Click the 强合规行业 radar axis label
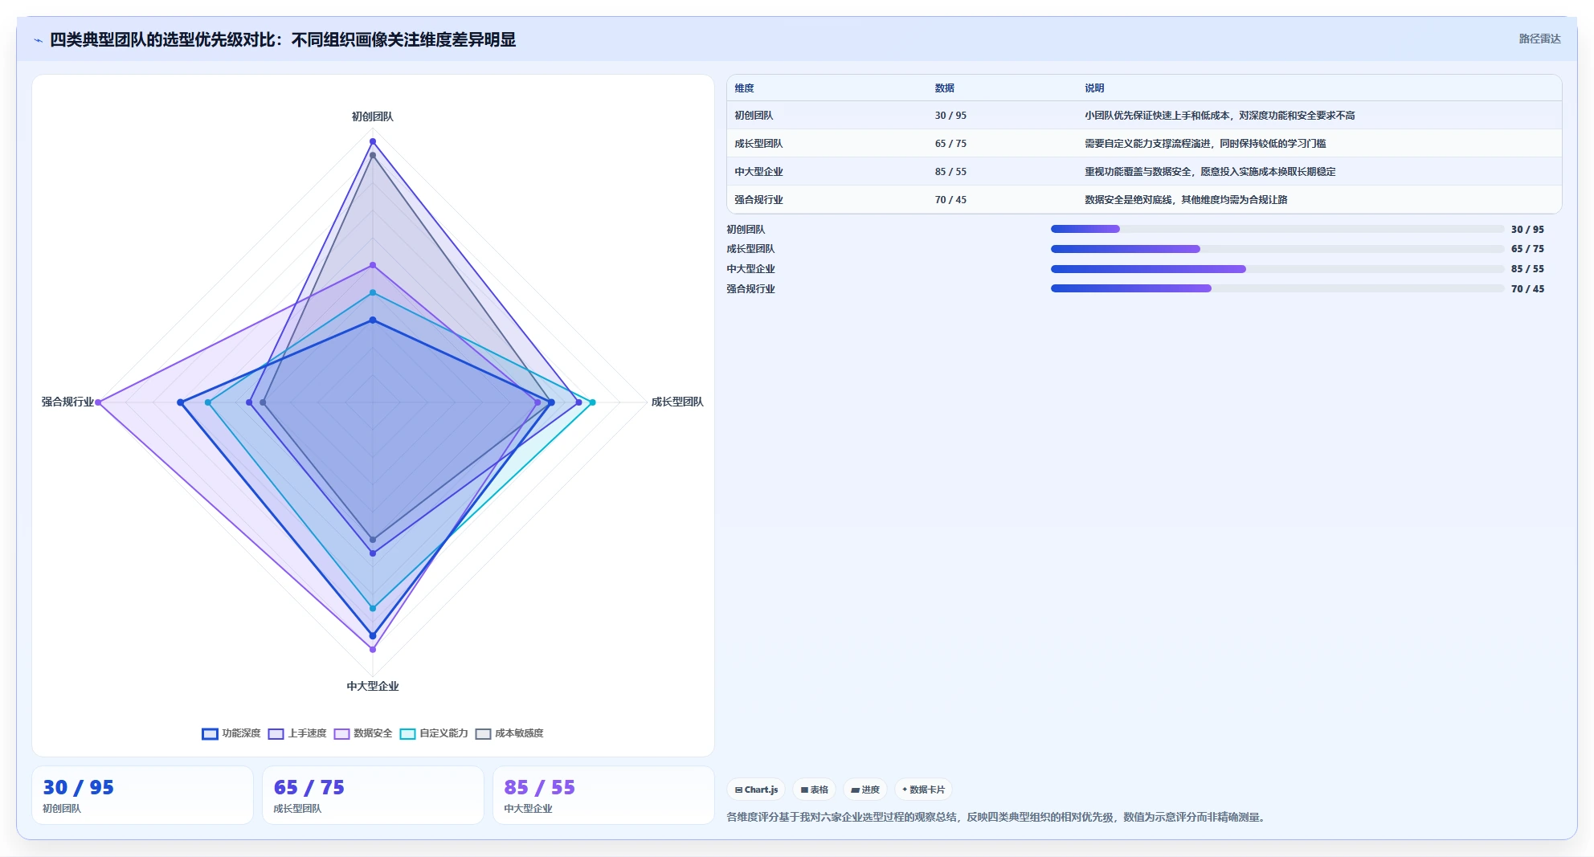This screenshot has height=857, width=1594. point(67,402)
